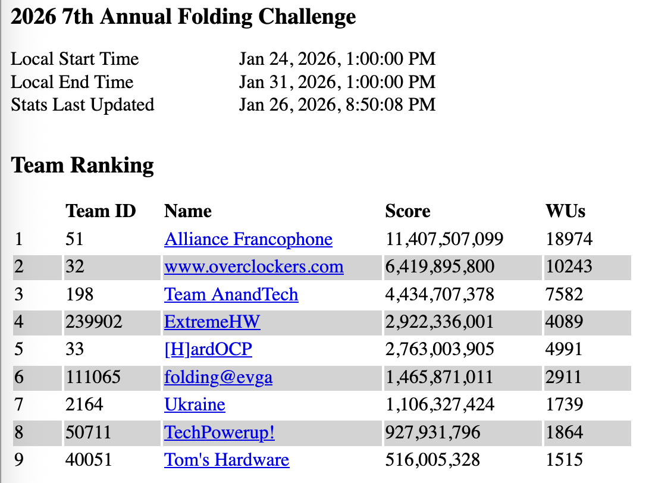Visit the folding@evga team link
This screenshot has height=483, width=652.
(218, 377)
